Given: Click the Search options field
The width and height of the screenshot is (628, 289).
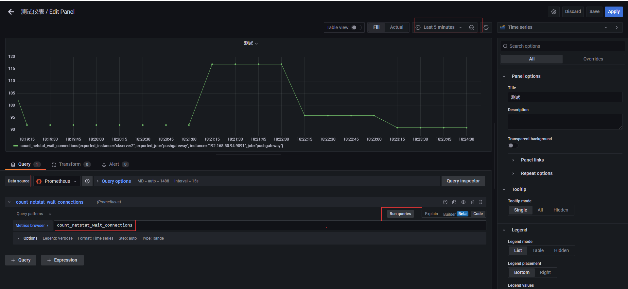Looking at the screenshot, I should pos(562,46).
